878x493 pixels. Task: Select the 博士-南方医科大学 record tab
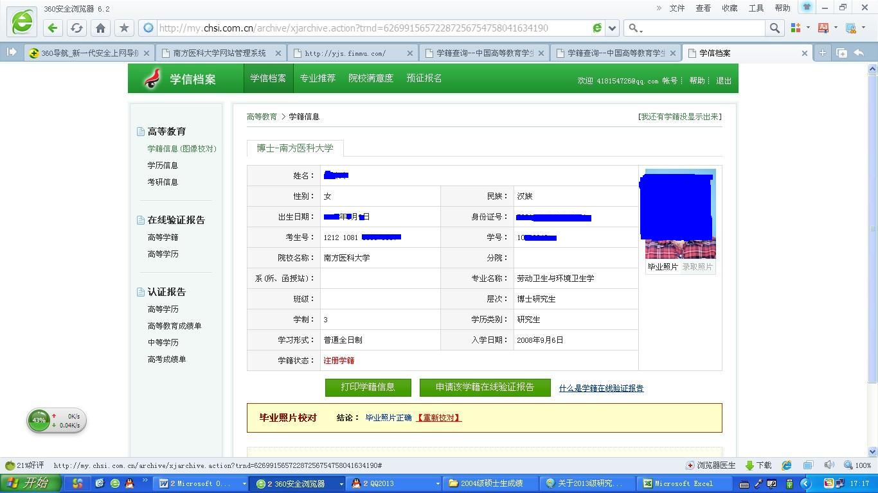tap(295, 148)
